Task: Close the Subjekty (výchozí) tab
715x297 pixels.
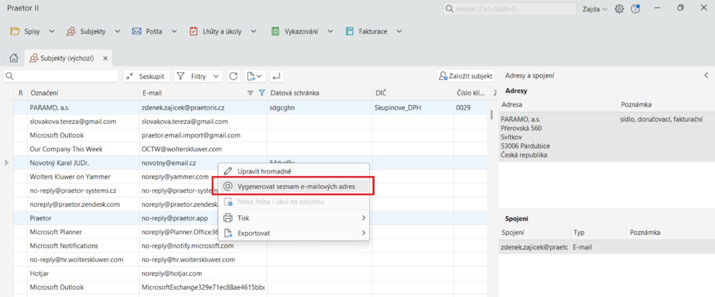Action: click(x=105, y=59)
